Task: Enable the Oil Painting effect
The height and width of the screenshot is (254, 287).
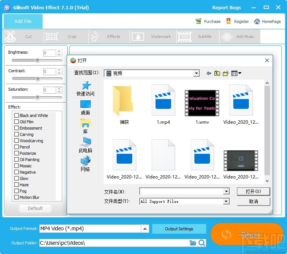Action: point(16,159)
